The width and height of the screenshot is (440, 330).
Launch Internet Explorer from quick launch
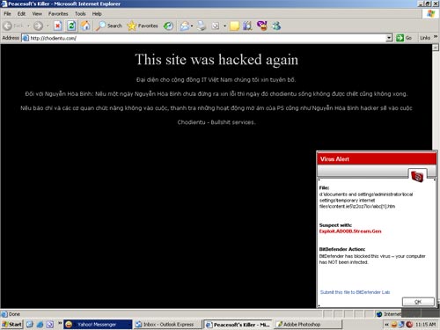click(40, 324)
